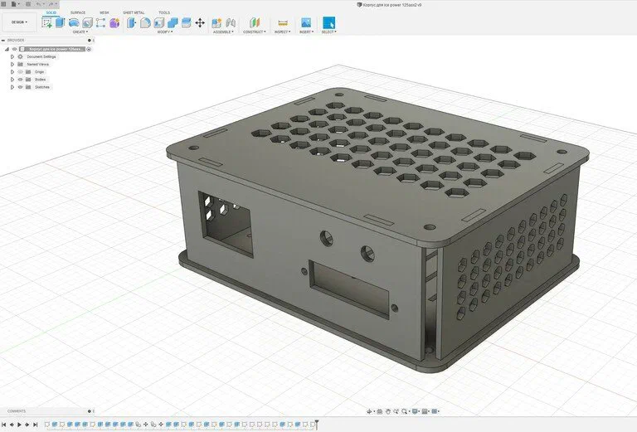The width and height of the screenshot is (637, 432).
Task: Open the Modify dropdown menu
Action: [164, 32]
